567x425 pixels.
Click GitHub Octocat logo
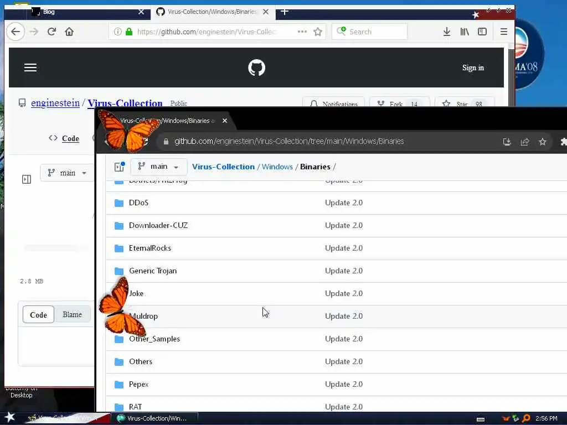pos(257,68)
